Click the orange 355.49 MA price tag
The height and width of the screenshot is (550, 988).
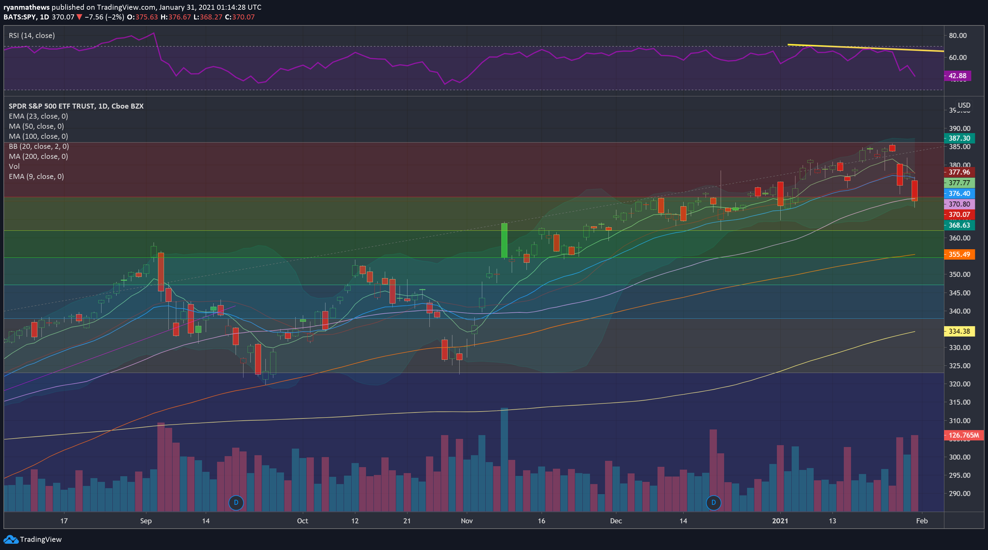coord(959,255)
